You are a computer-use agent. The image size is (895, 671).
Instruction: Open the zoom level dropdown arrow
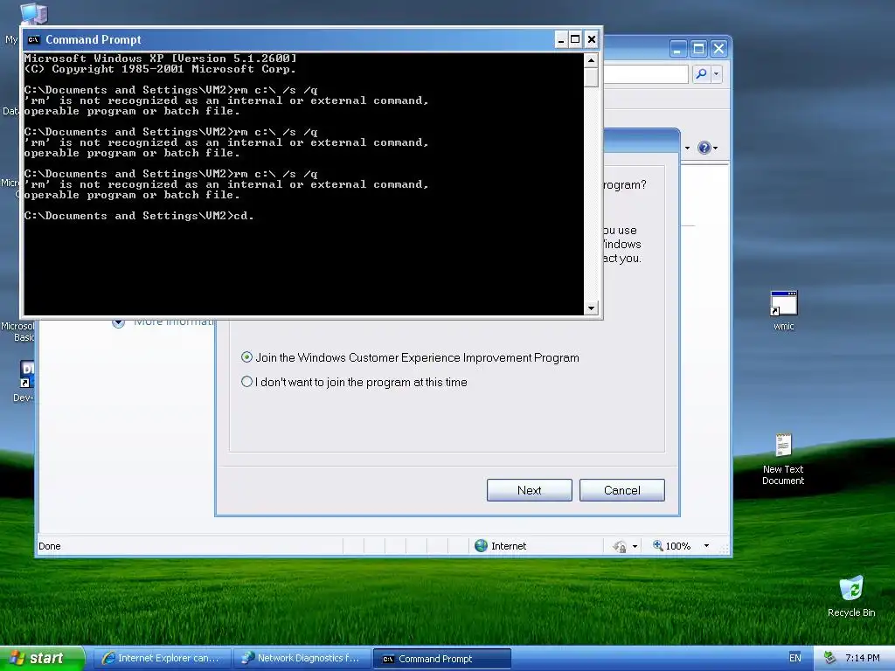click(x=706, y=546)
